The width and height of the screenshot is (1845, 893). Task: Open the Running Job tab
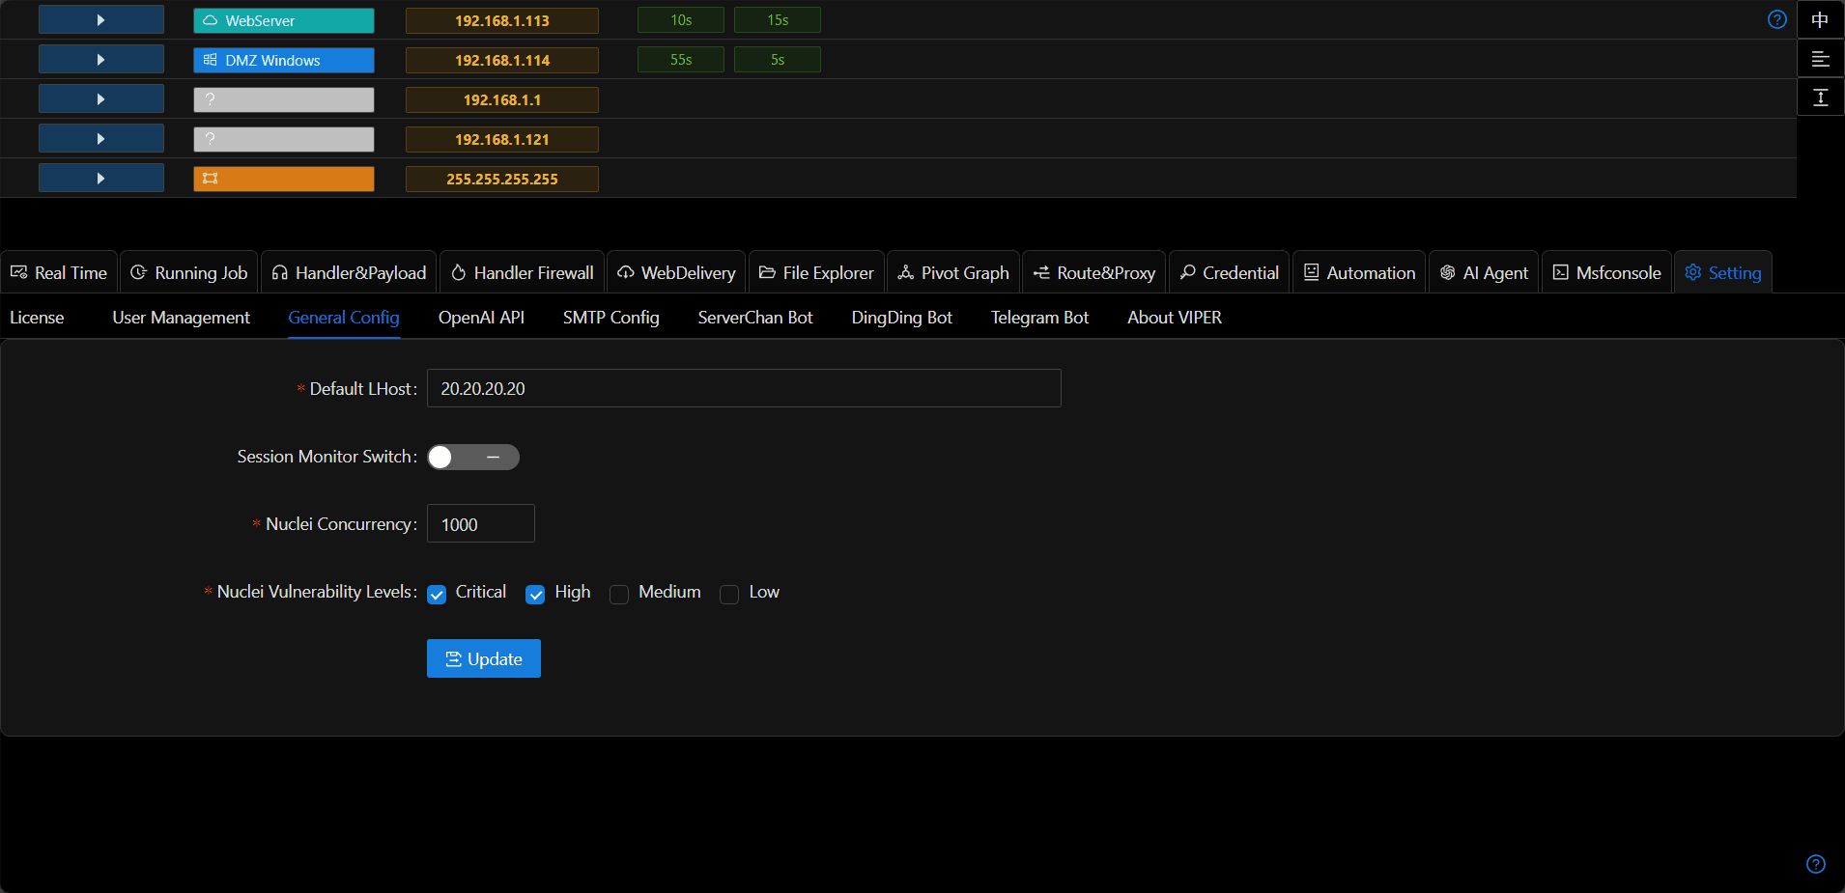pyautogui.click(x=189, y=273)
